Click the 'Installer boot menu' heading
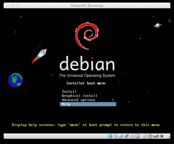Screen dimensions: 174x144 (86, 83)
